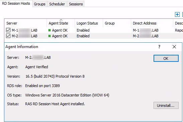
Task: Click green status icon of M-1 agent
Action: coord(50,30)
